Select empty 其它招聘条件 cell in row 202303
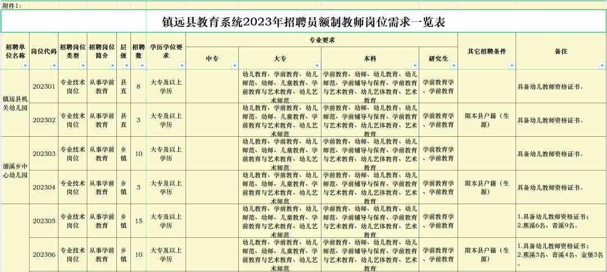Screen dimensions: 607x272 tap(487, 154)
